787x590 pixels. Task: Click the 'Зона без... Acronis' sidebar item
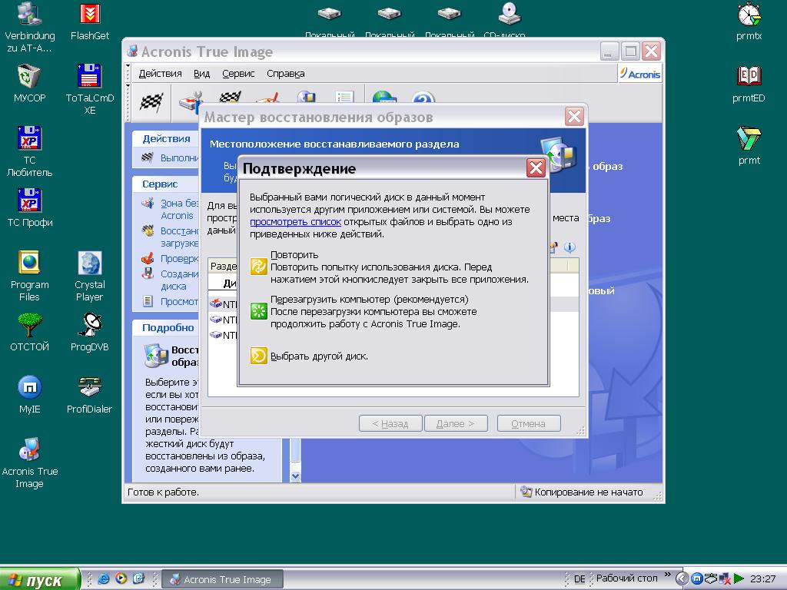pyautogui.click(x=171, y=209)
